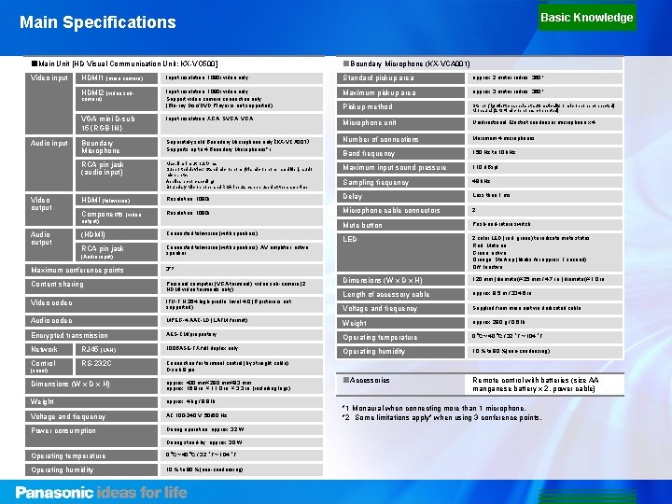Click the LED row label
The image size is (672, 504).
click(400, 252)
